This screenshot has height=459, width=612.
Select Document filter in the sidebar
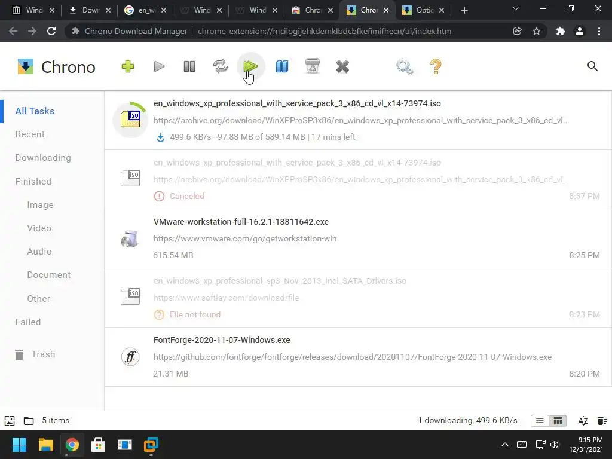[49, 275]
